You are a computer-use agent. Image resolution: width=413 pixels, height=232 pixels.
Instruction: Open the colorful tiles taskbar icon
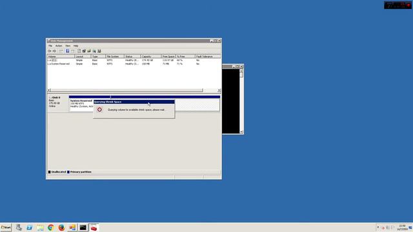(72, 227)
